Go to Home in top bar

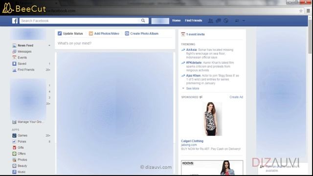coord(176,21)
